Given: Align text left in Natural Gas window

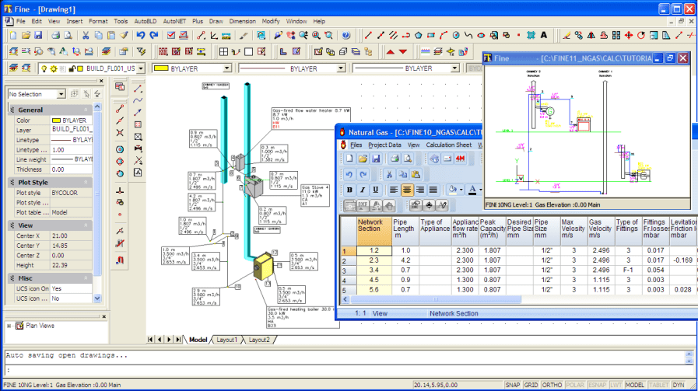Looking at the screenshot, I should click(394, 190).
